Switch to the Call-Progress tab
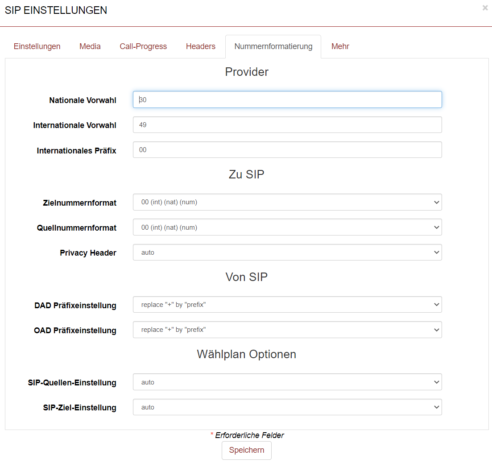Screen dimensions: 492x463 143,46
